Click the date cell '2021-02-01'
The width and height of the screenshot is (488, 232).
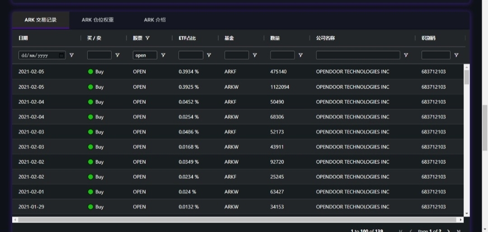pos(31,192)
